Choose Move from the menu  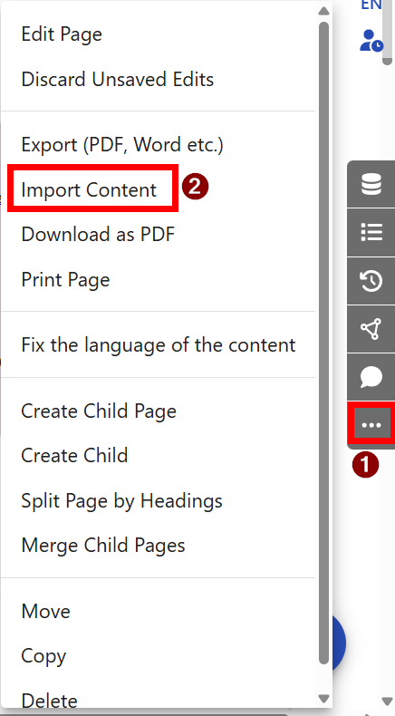tap(45, 612)
